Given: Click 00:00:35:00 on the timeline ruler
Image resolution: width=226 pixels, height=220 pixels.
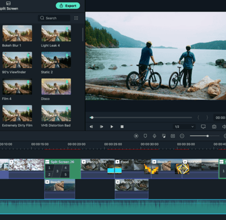Looking at the screenshot, I should 186,144.
